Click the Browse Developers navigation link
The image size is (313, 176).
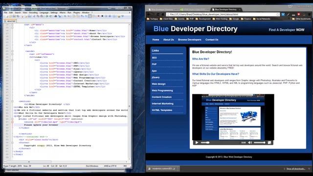coord(190,40)
